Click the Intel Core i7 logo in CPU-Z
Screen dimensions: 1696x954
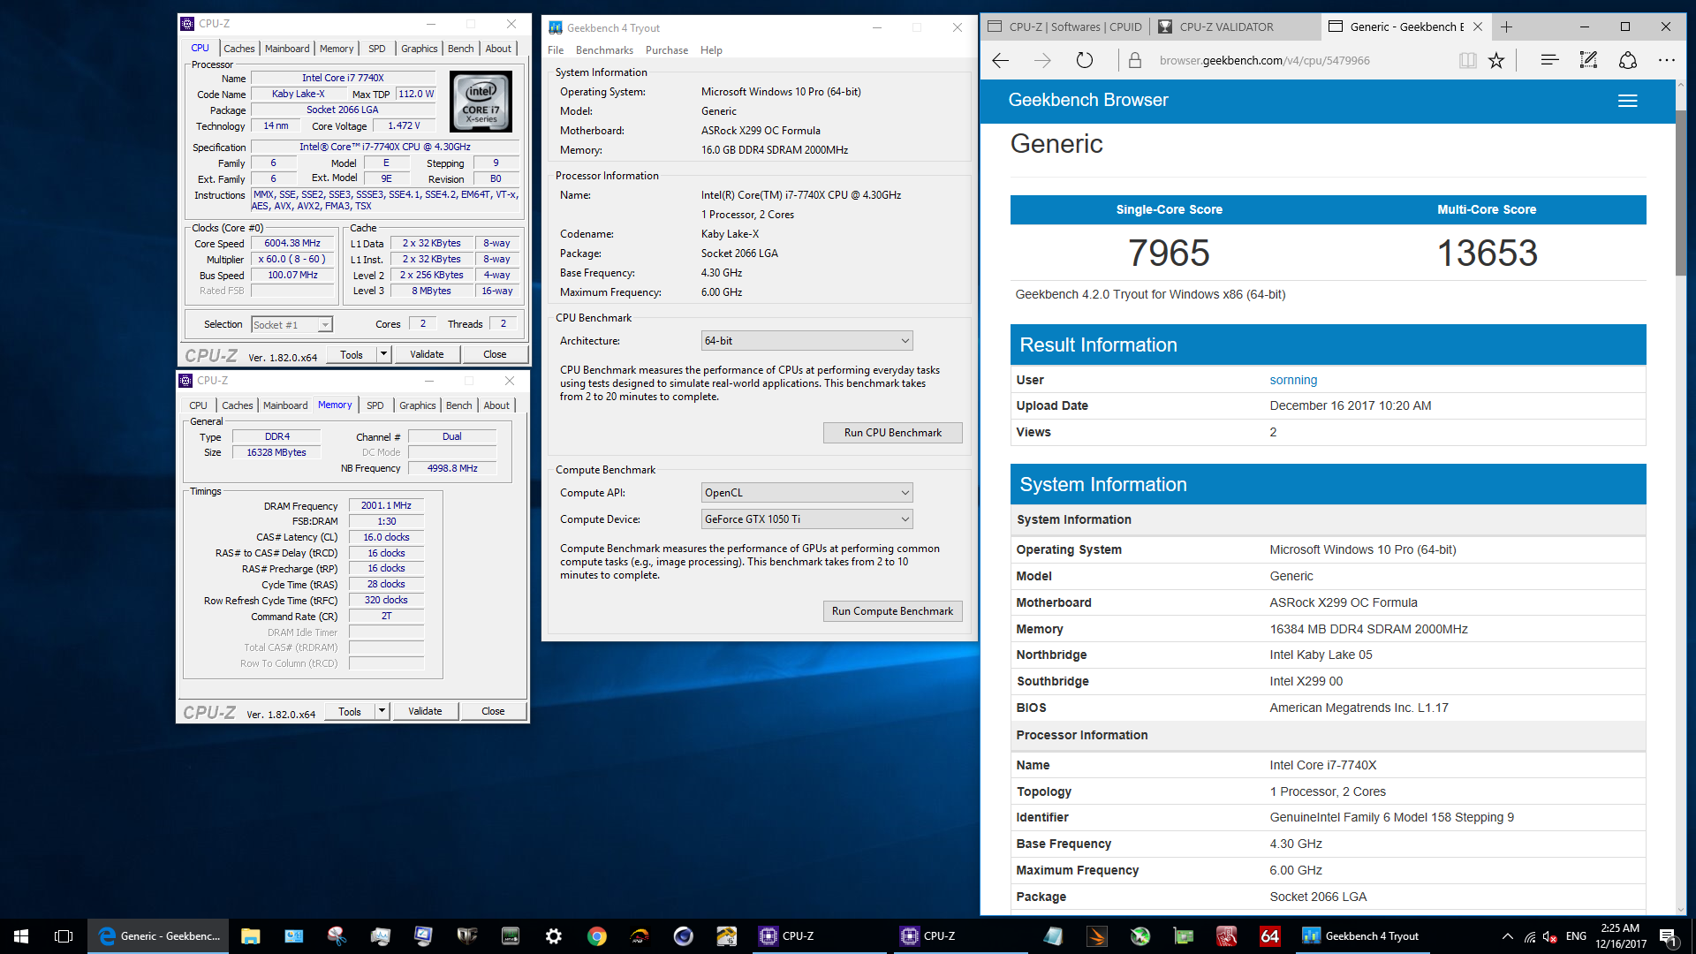click(x=481, y=102)
